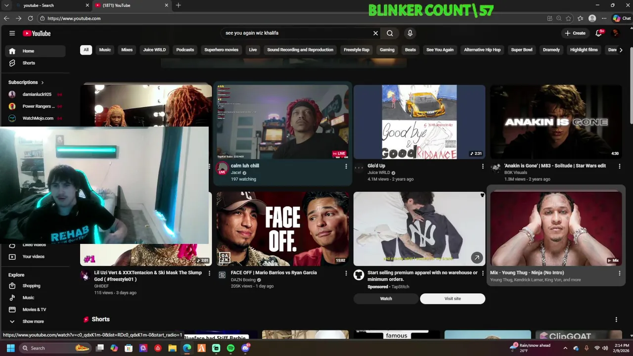
Task: Open Music under Explore
Action: click(x=35, y=298)
